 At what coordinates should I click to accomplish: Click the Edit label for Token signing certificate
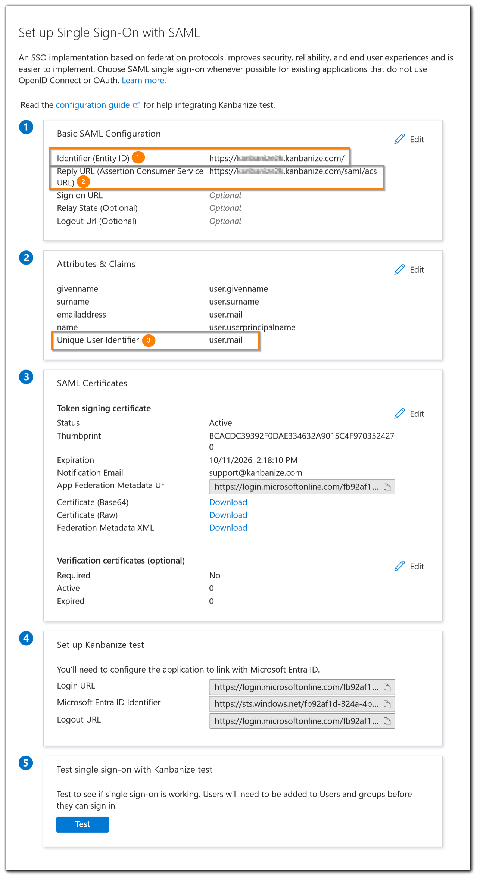click(x=417, y=414)
